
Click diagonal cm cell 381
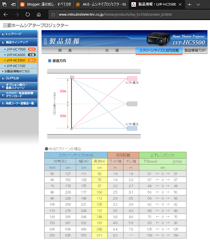[68, 223]
